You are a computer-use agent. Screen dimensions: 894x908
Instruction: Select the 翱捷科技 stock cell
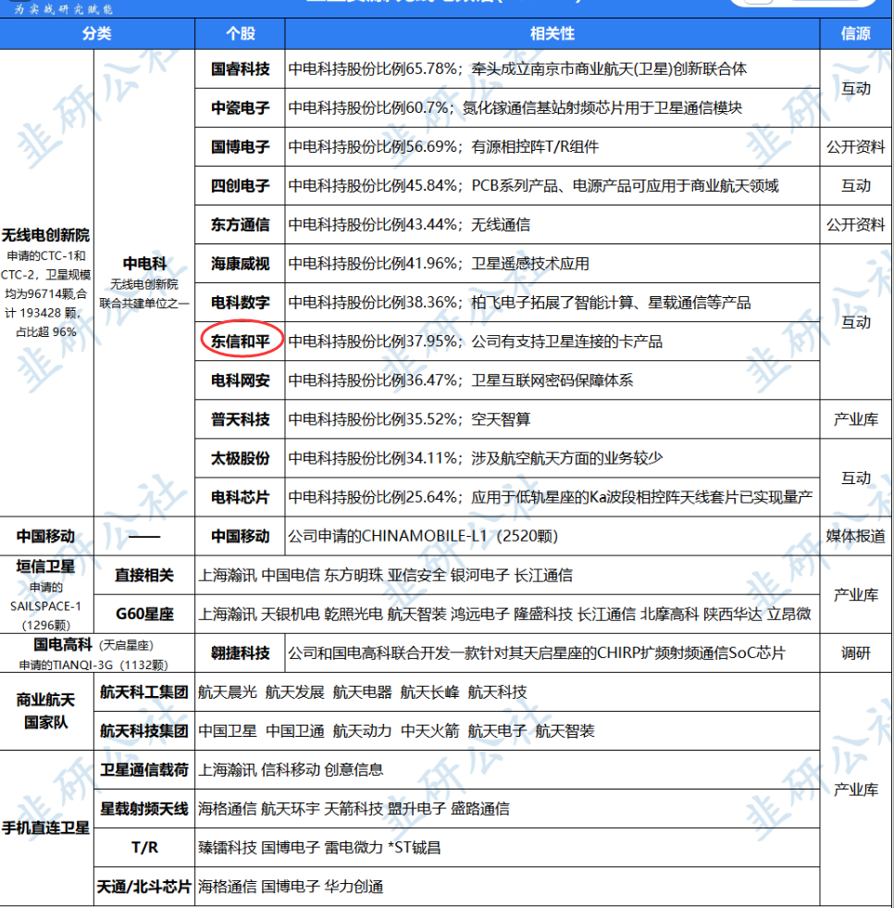tap(241, 653)
